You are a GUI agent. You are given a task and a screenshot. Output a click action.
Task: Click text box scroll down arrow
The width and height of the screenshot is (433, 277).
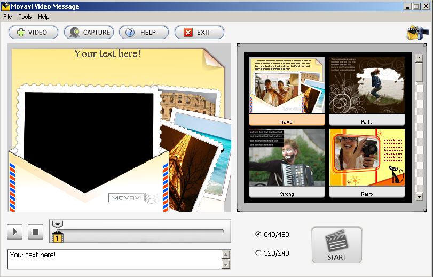tap(226, 265)
